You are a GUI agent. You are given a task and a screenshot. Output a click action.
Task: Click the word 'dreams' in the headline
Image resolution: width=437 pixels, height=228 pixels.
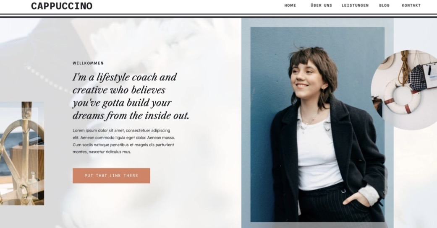tap(88, 116)
